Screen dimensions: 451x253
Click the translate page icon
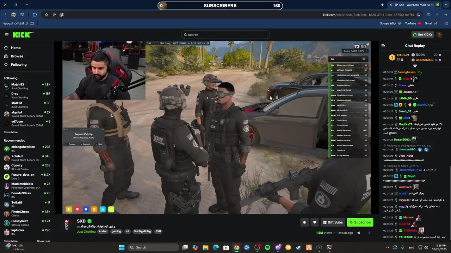coord(62,15)
